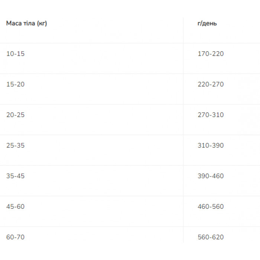The height and width of the screenshot is (260, 260).
Task: Select the 560-620 grams per day cell
Action: (211, 237)
